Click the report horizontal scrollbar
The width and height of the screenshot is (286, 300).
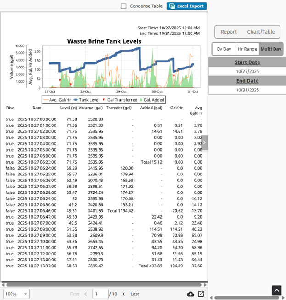click(x=104, y=284)
